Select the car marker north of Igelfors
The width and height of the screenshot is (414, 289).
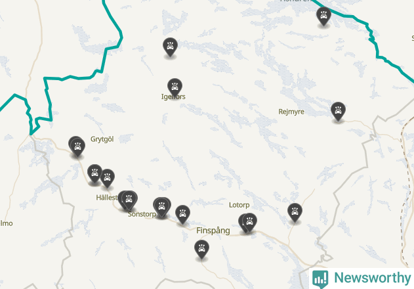(x=170, y=47)
